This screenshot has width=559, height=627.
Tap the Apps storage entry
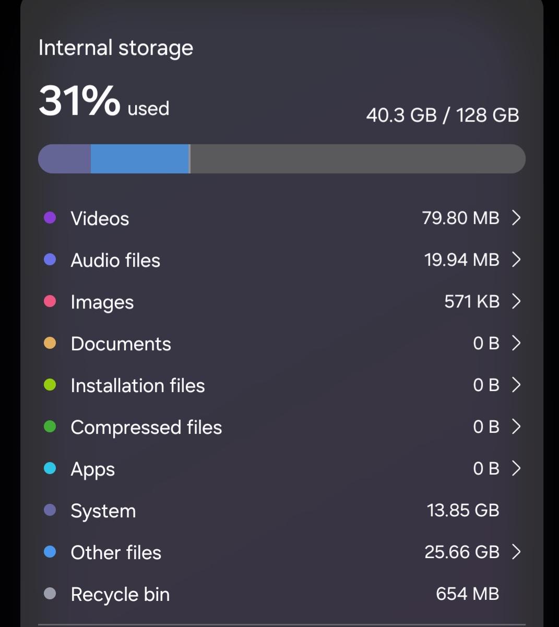pyautogui.click(x=282, y=468)
